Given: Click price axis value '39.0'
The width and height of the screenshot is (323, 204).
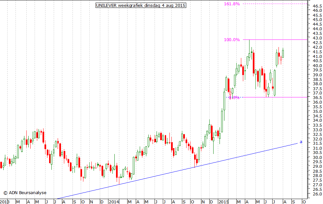Looking at the screenshot, I should (x=317, y=75).
